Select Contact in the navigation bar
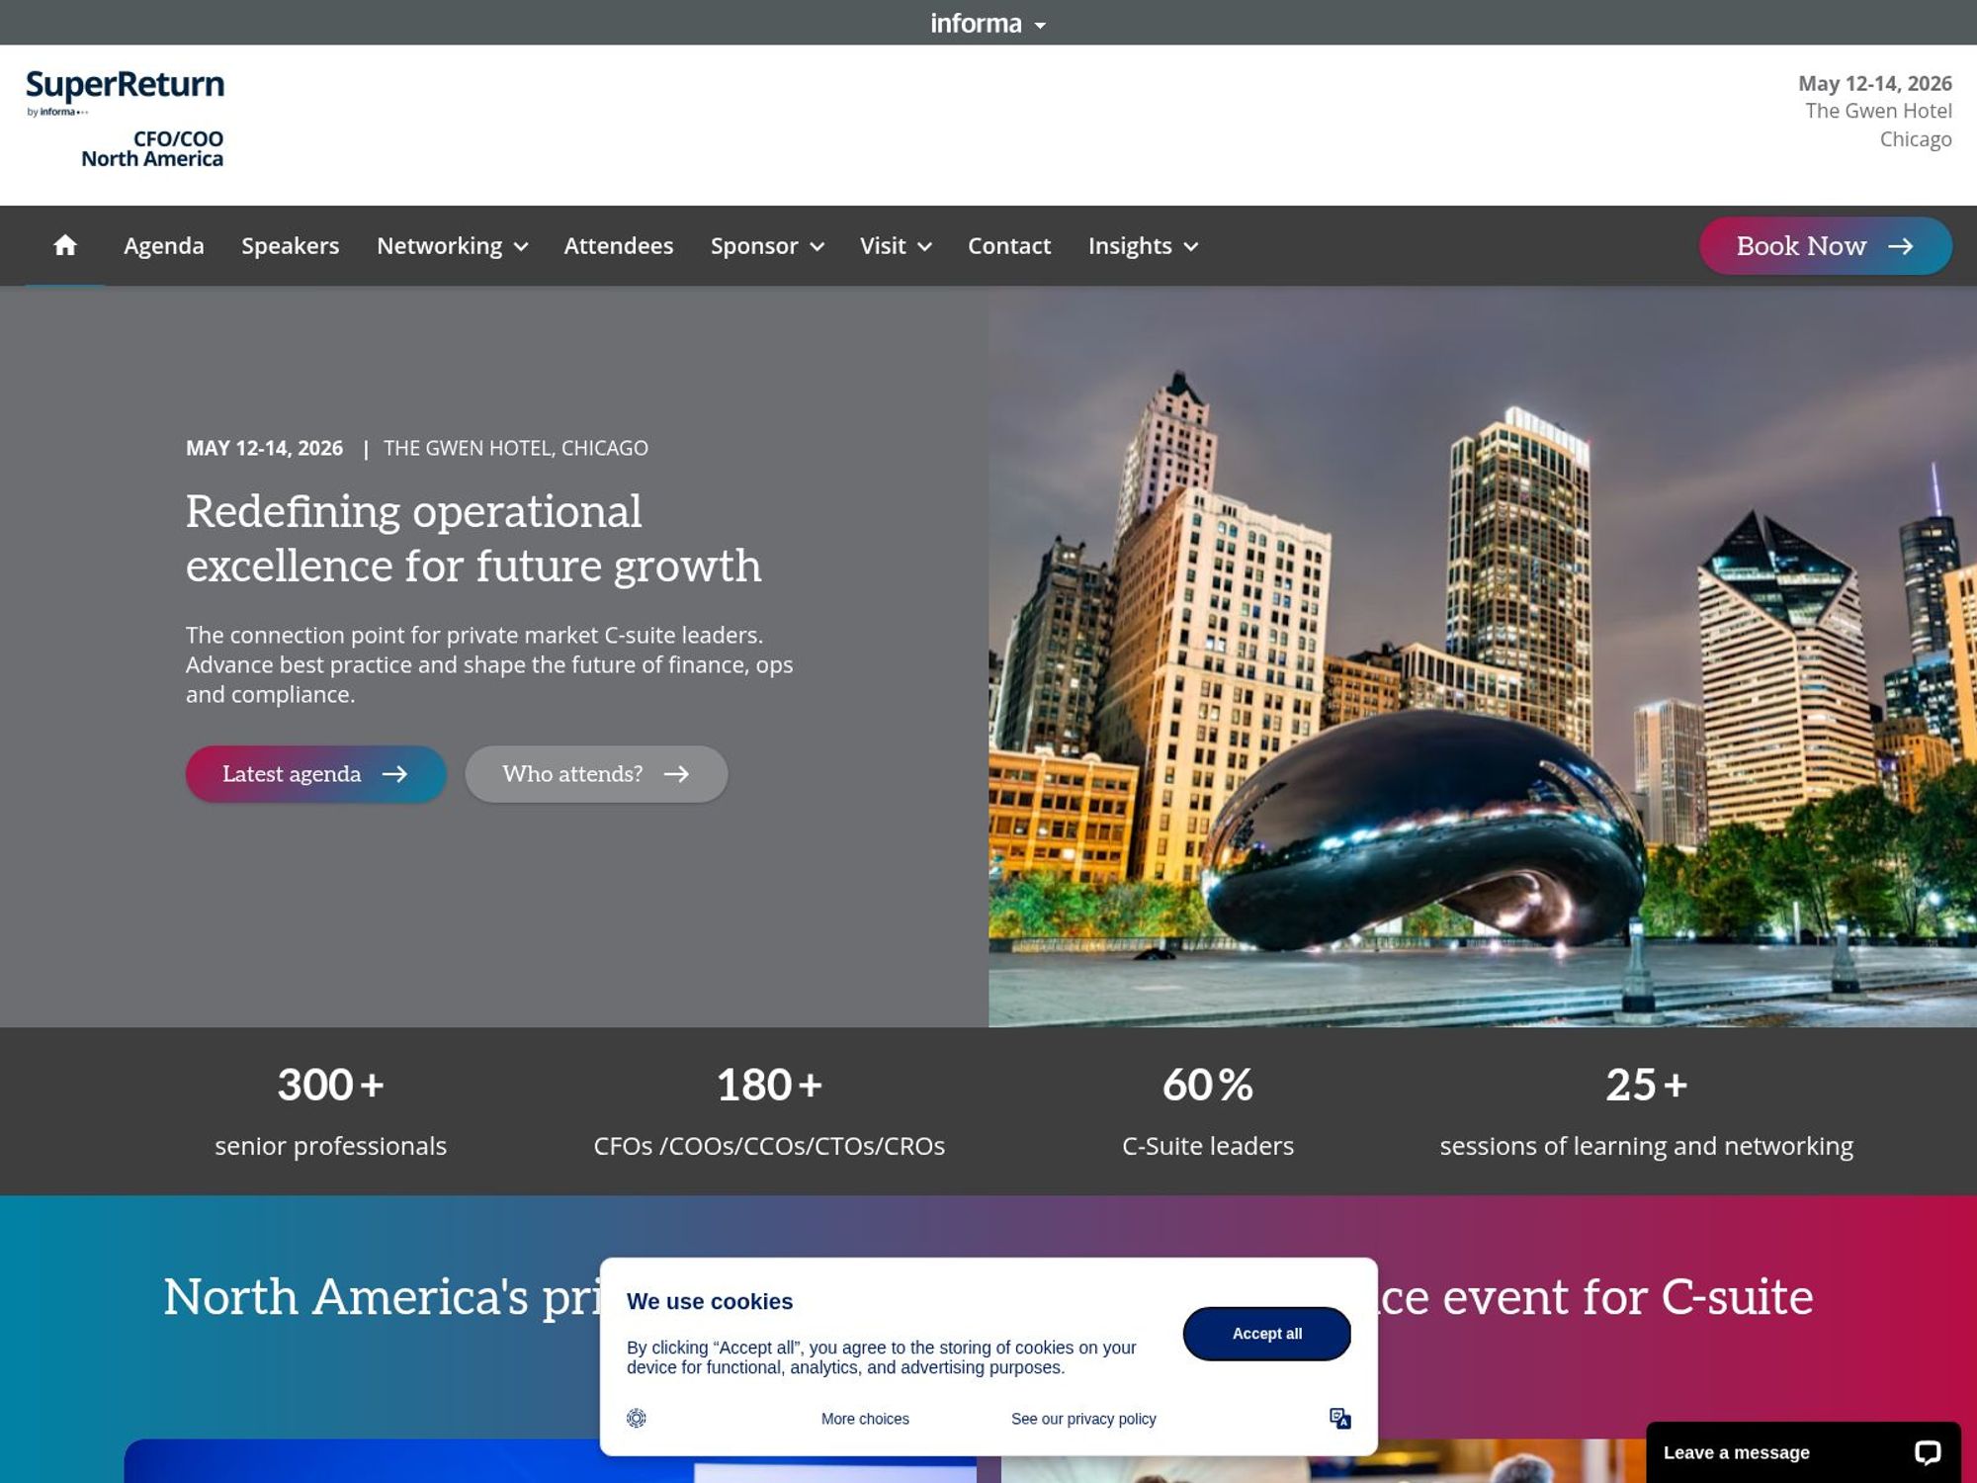Viewport: 1977px width, 1483px height. [1009, 245]
